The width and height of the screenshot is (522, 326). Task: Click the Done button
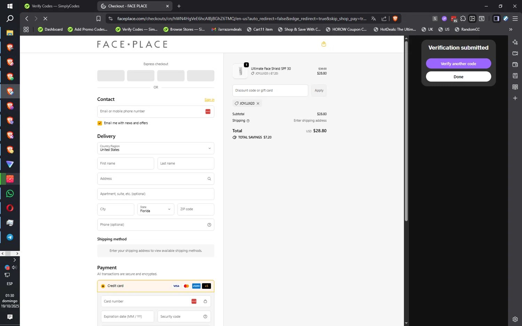(x=458, y=77)
